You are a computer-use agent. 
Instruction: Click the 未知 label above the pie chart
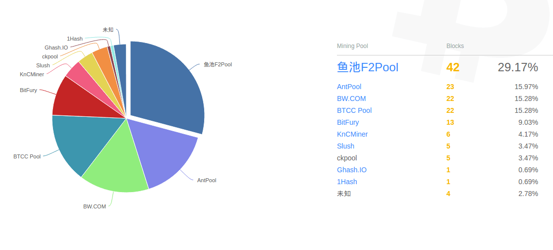coord(108,30)
